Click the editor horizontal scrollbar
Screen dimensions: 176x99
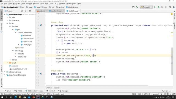coord(97,86)
